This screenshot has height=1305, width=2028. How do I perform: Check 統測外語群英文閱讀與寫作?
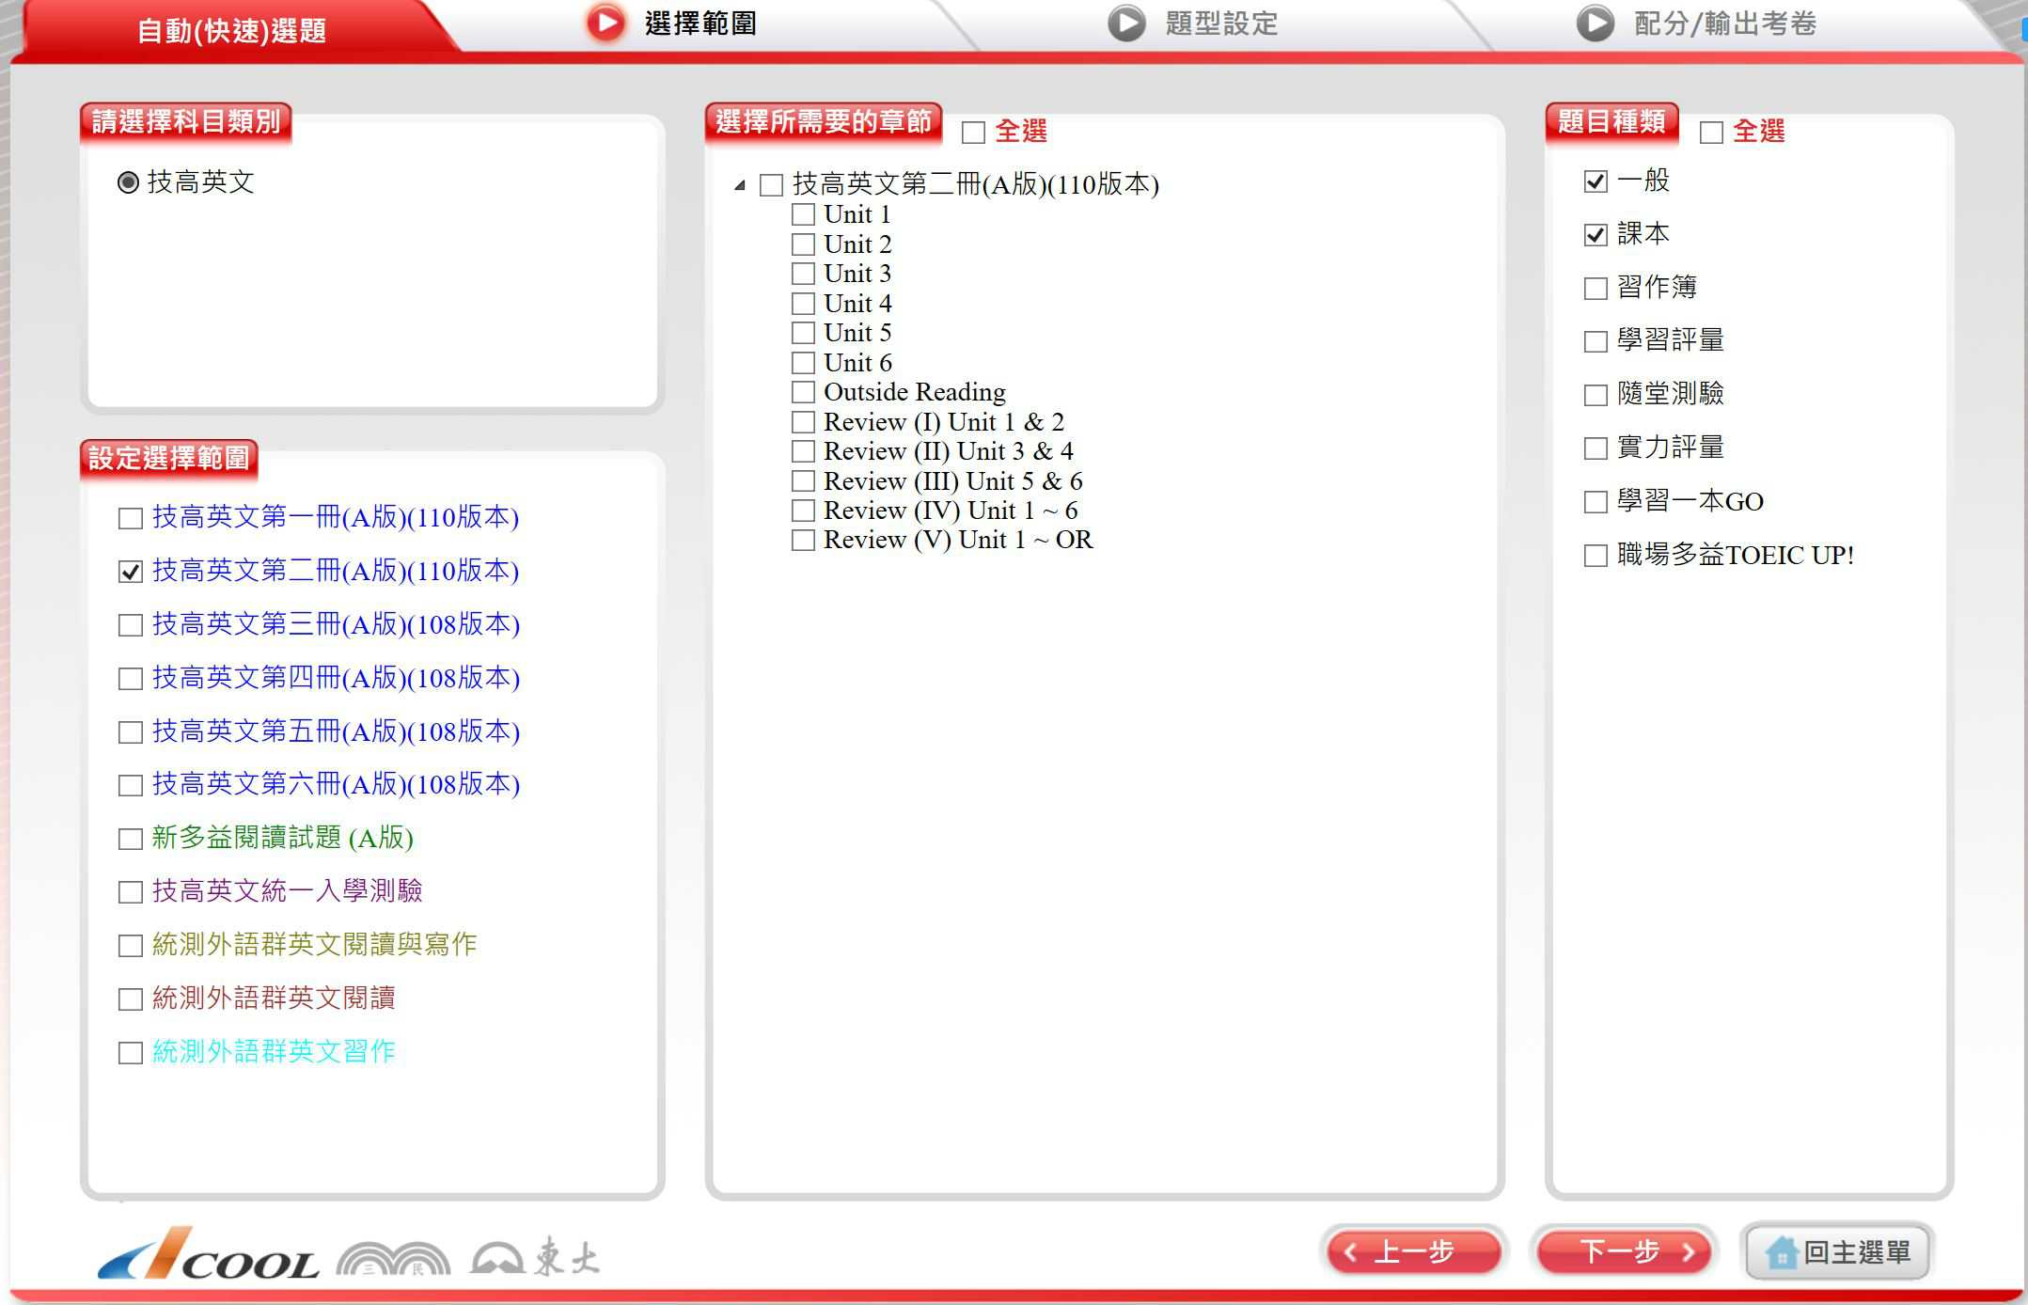click(x=131, y=946)
